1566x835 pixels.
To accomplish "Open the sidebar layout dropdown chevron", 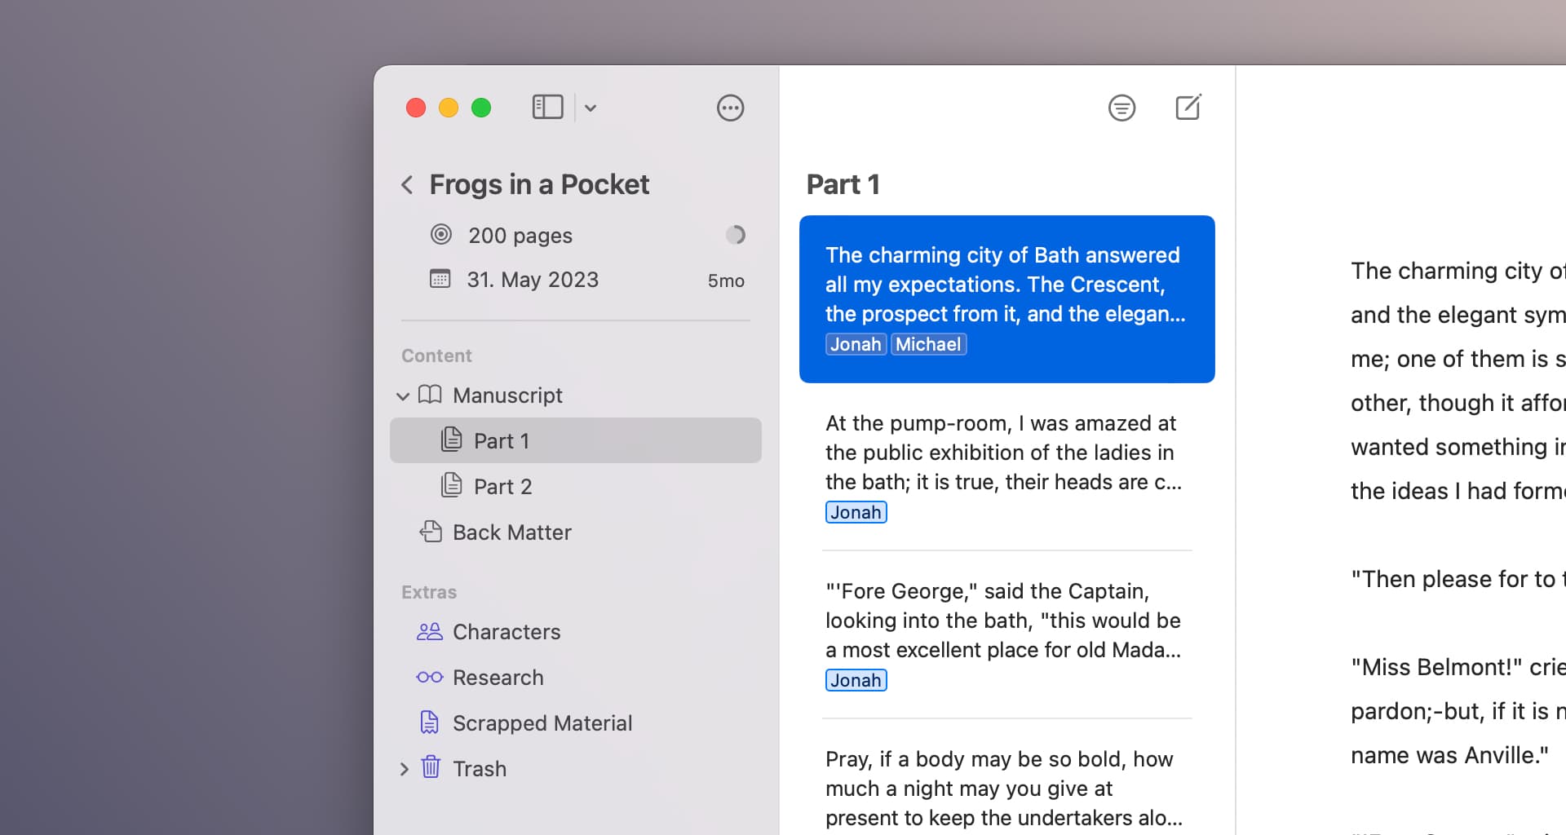I will 591,108.
